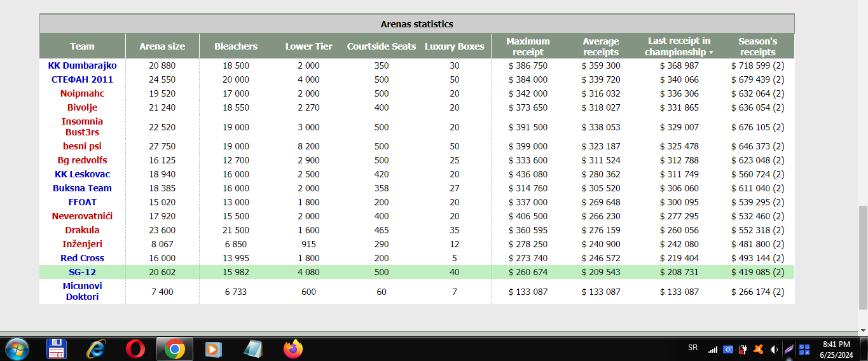Sort by the Lower Tier header
Screen dimensions: 868x361
(x=308, y=46)
